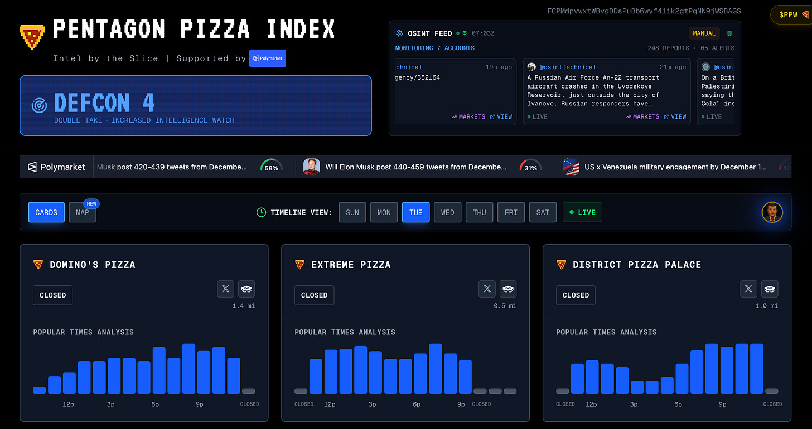This screenshot has height=429, width=812.
Task: Click the pizza icon beside District Pizza Palace title
Action: 561,265
